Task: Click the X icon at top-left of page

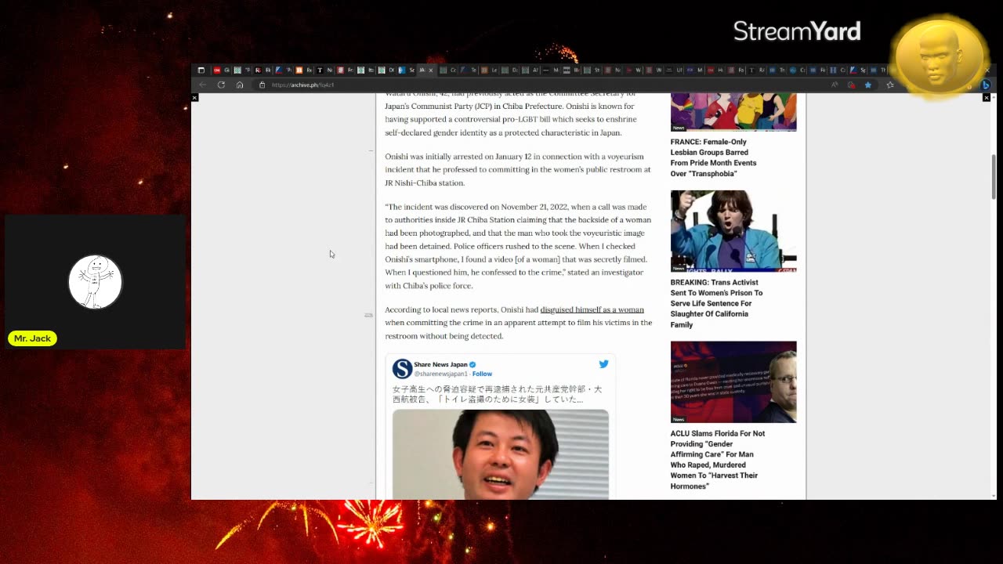Action: (x=195, y=98)
